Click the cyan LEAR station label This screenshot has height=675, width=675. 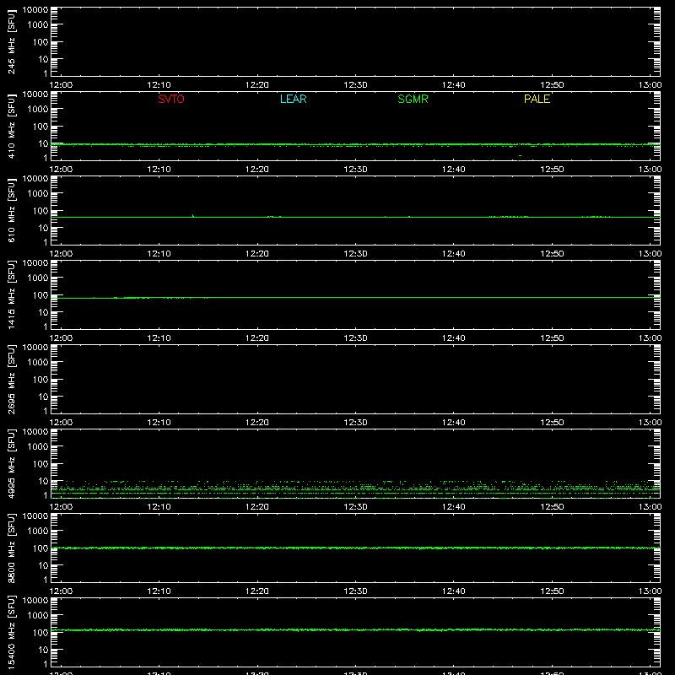coord(293,99)
